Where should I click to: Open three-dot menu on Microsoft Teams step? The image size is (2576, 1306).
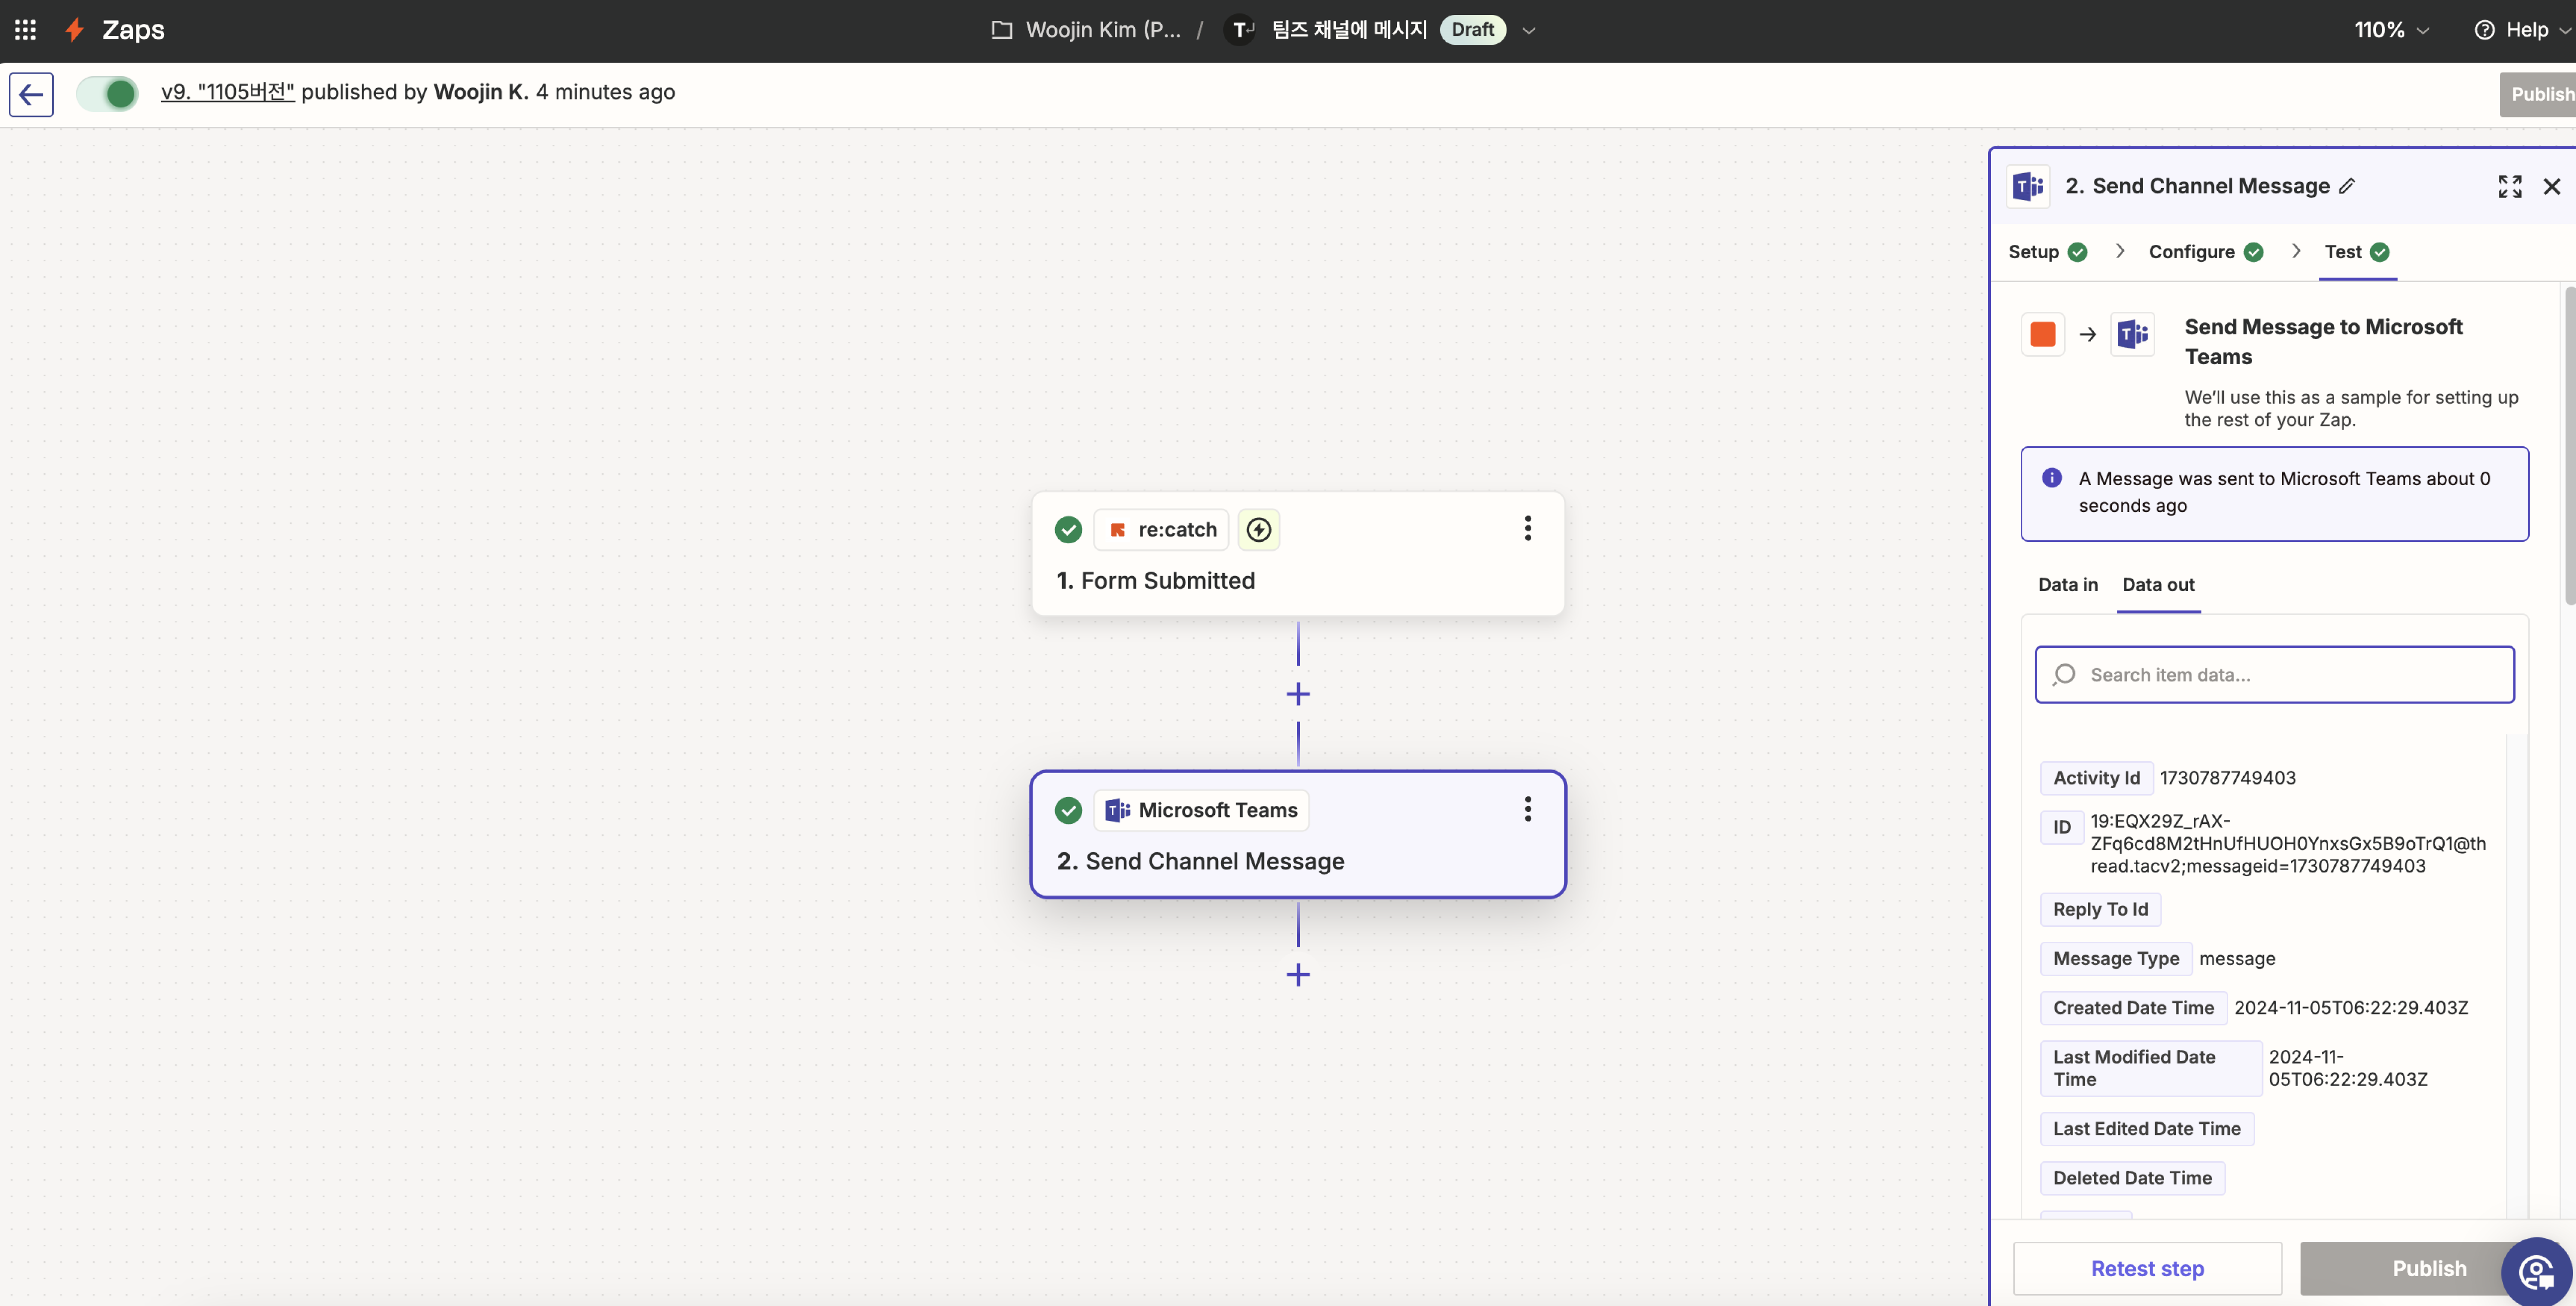1527,809
